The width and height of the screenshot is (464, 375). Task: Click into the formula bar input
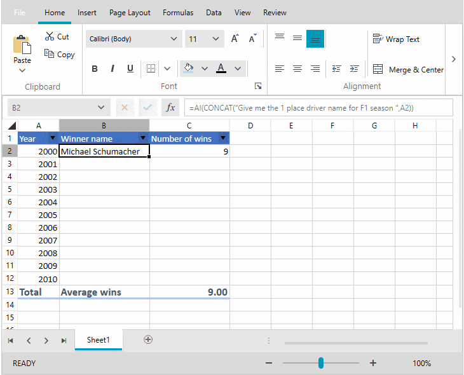coord(318,107)
